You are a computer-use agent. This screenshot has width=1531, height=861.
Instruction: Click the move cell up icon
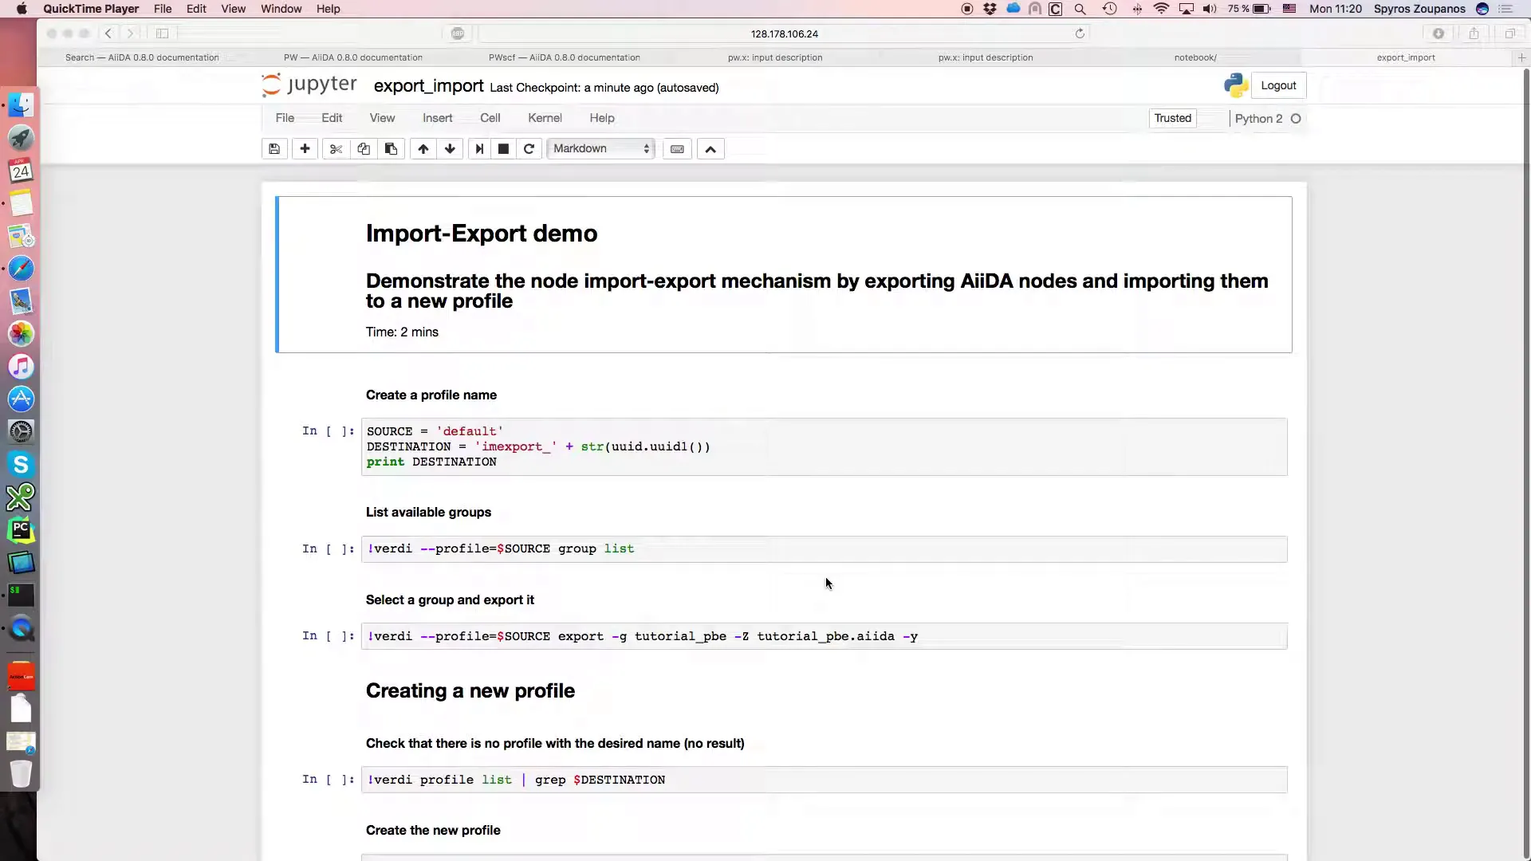tap(422, 148)
